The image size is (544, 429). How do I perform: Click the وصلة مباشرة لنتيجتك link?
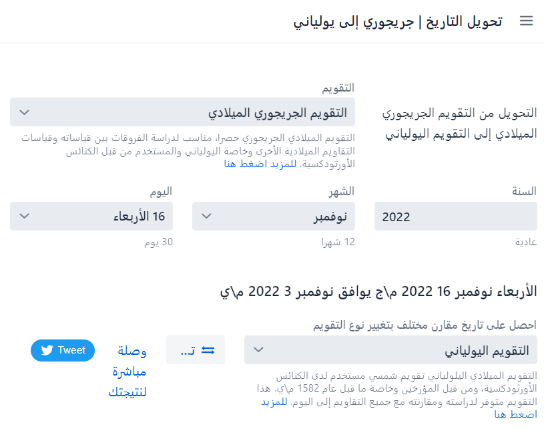pos(127,371)
